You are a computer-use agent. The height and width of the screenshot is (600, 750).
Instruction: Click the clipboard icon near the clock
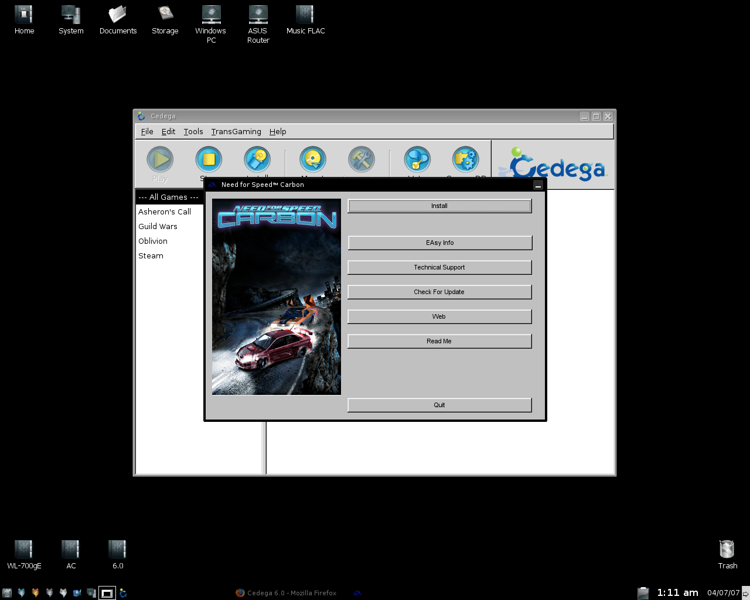643,593
